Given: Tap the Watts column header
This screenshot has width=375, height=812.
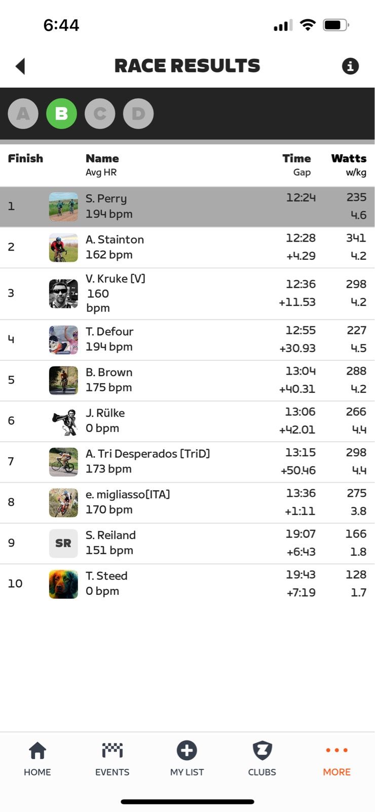Looking at the screenshot, I should [x=349, y=159].
